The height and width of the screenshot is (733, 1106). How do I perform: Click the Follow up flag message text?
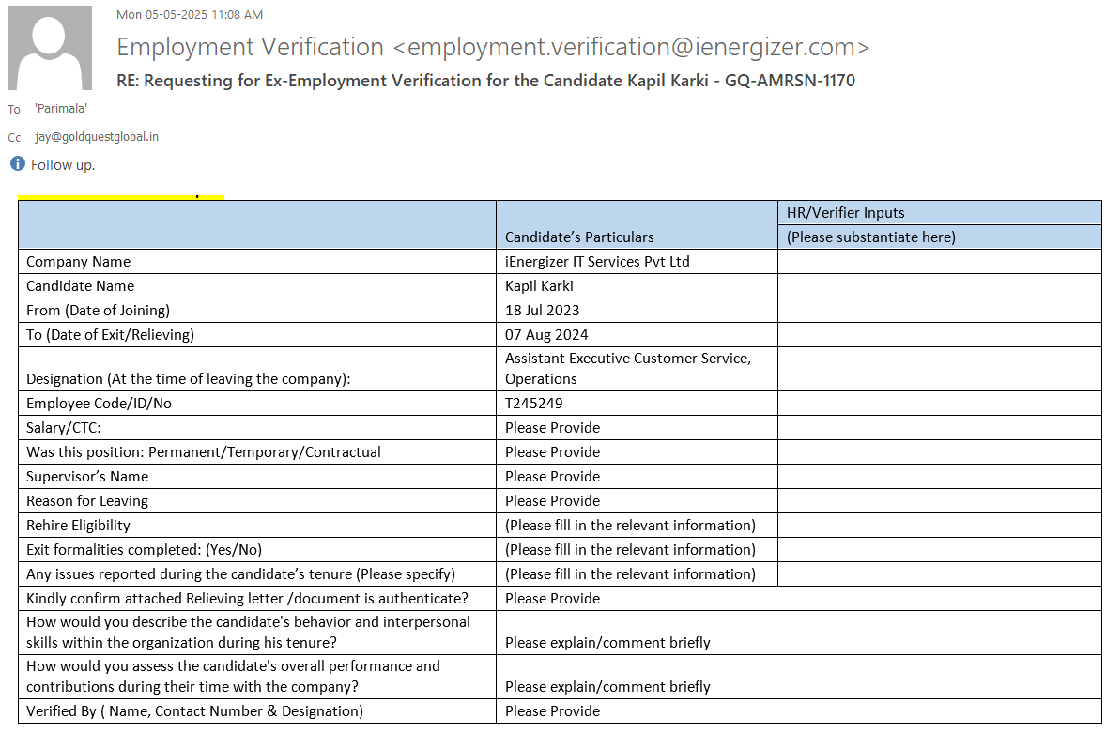(x=63, y=165)
